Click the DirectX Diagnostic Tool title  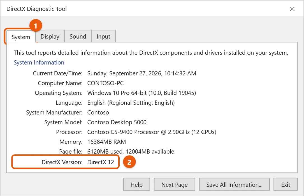click(36, 9)
